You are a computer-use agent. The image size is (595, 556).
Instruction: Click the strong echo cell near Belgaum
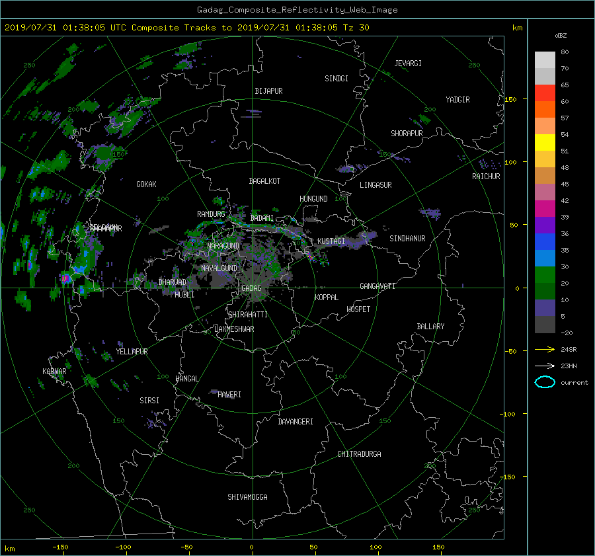coord(65,278)
